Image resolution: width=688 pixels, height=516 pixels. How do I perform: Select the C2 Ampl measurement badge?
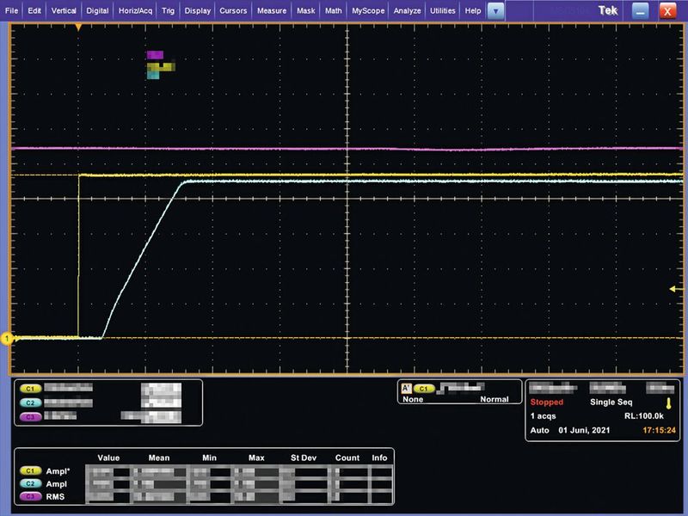point(30,484)
